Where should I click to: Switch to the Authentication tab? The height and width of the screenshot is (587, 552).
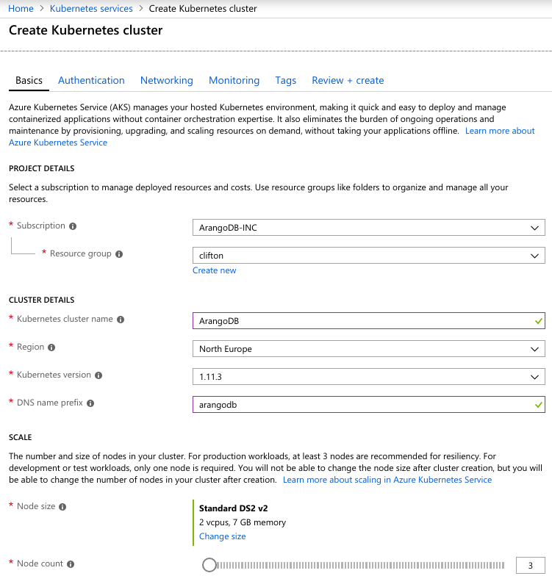pyautogui.click(x=91, y=81)
